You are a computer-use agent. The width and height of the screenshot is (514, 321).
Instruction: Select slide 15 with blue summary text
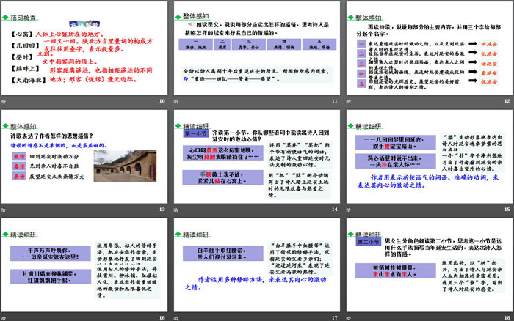tap(430, 157)
